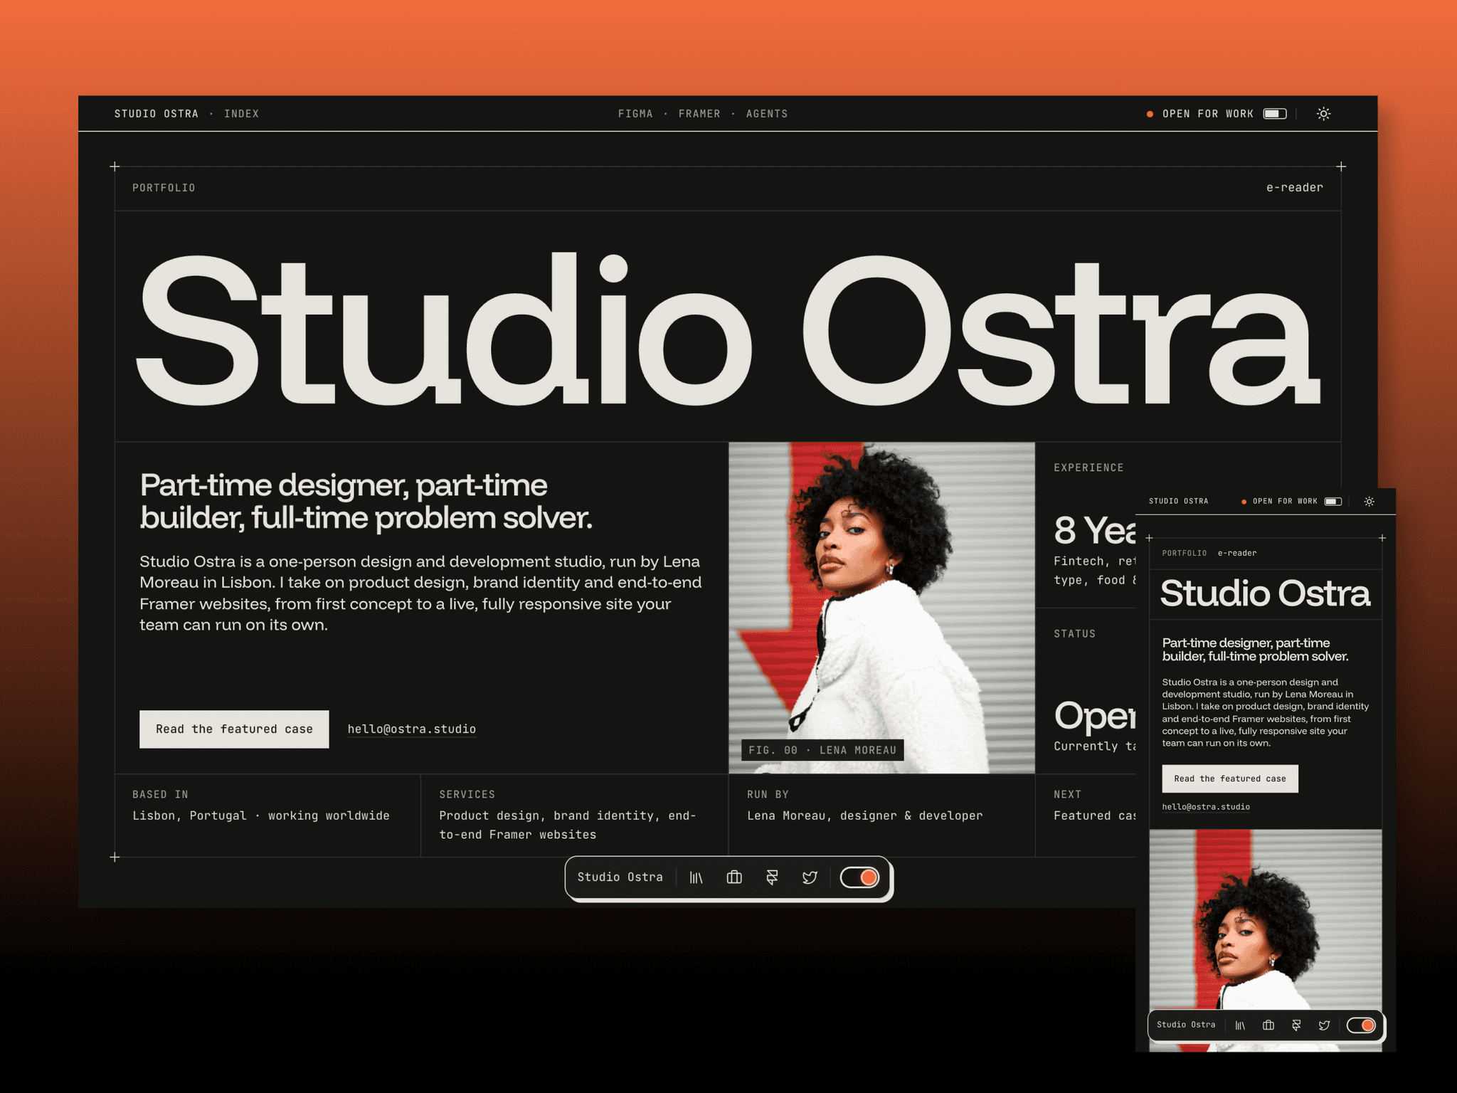Toggle the Open for Work switch in mobile header
The width and height of the screenshot is (1457, 1093).
[1333, 502]
